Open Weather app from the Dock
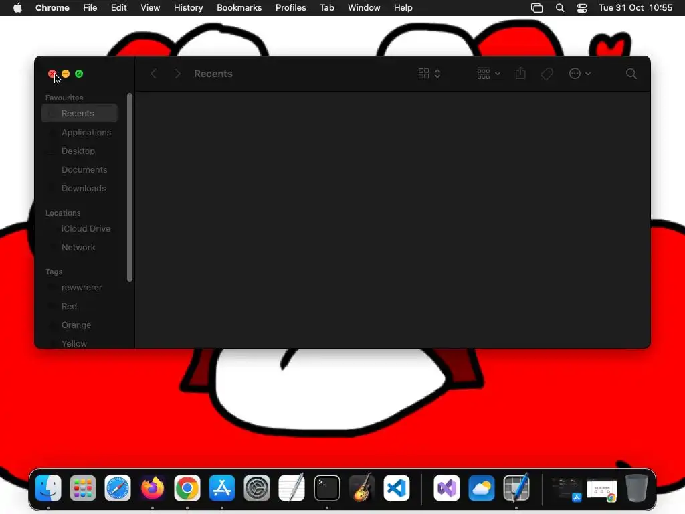The image size is (685, 514). point(482,488)
